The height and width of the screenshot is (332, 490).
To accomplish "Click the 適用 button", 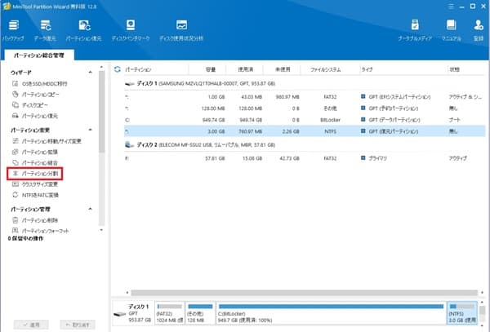I will coord(31,325).
